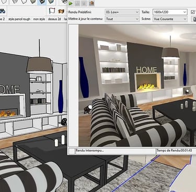Click the 'Rendu Prédéfini:' label
The height and width of the screenshot is (192, 196).
click(80, 12)
